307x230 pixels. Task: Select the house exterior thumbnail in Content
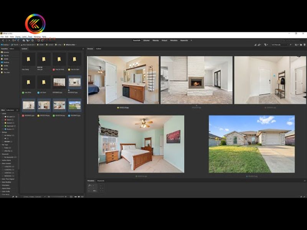74,105
